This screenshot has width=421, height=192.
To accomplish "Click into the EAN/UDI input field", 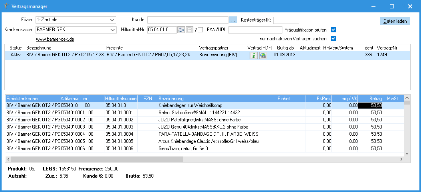I will (x=255, y=30).
